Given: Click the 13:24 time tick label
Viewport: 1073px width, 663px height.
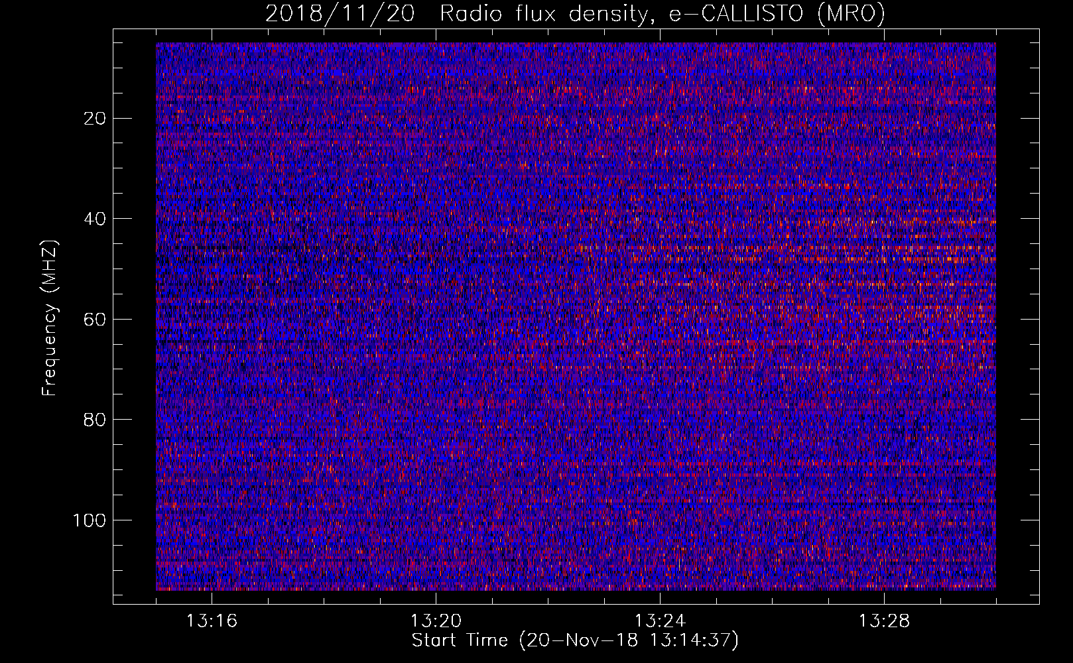Looking at the screenshot, I should [660, 621].
